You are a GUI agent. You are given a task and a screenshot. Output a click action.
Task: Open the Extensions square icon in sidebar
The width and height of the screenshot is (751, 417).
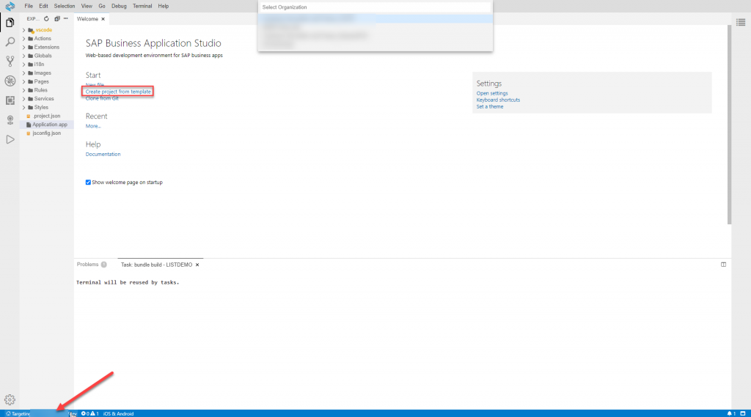pyautogui.click(x=10, y=100)
